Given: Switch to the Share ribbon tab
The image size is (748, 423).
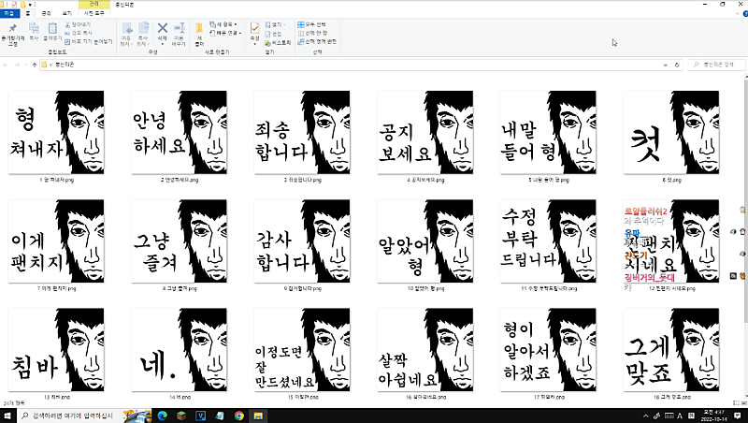Looking at the screenshot, I should pos(46,14).
